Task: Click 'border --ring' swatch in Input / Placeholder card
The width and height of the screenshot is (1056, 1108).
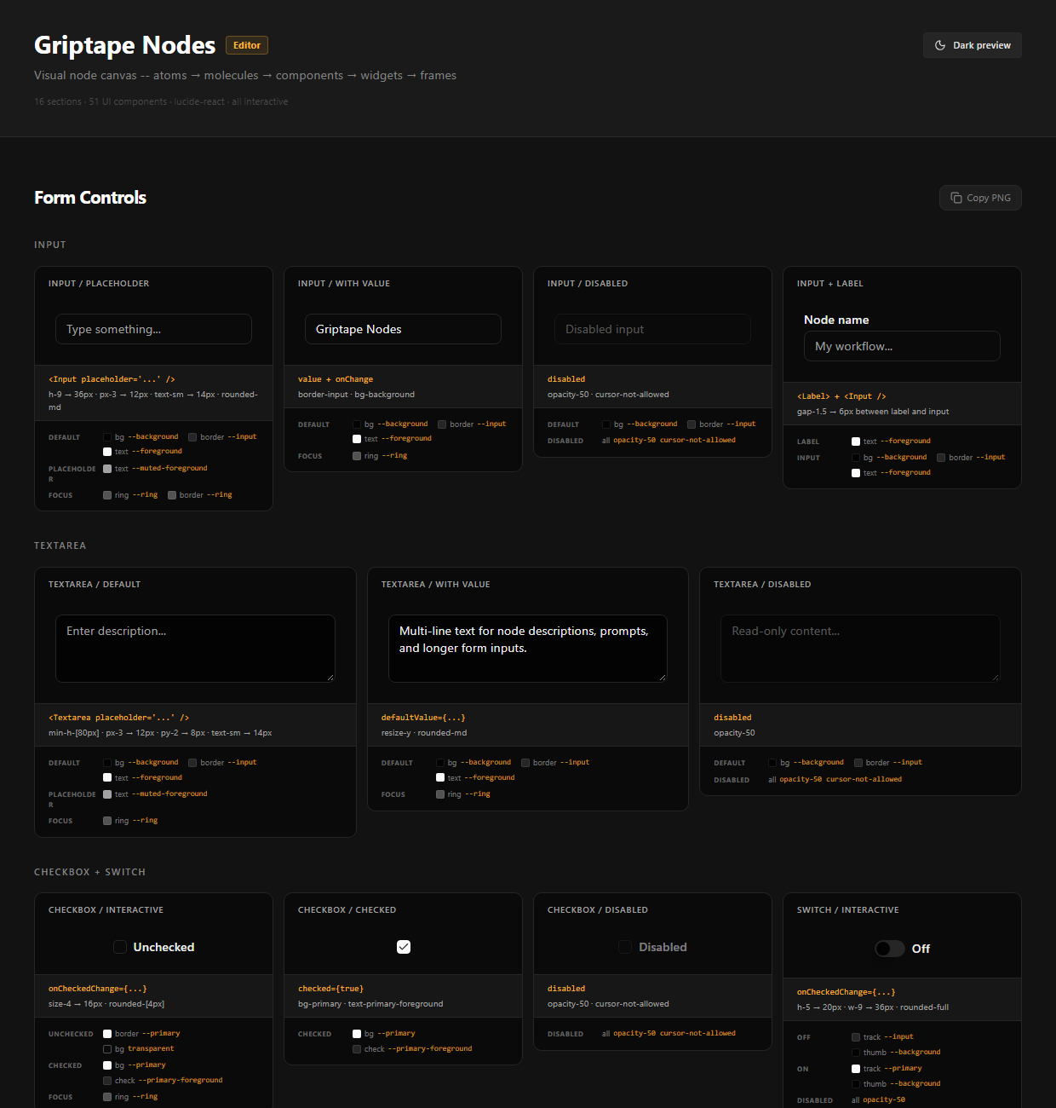Action: (x=172, y=495)
